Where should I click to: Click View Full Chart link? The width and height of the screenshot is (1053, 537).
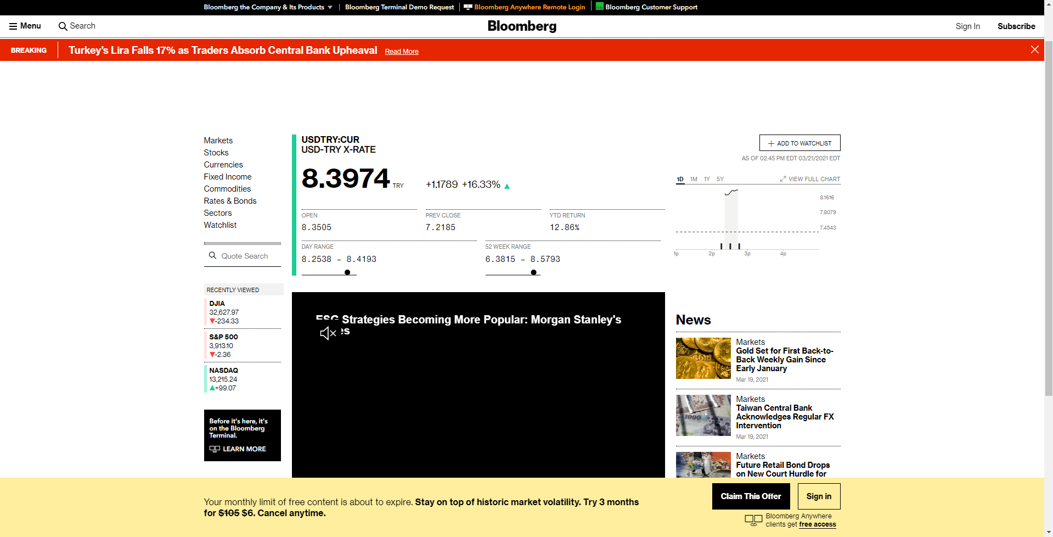(x=814, y=179)
